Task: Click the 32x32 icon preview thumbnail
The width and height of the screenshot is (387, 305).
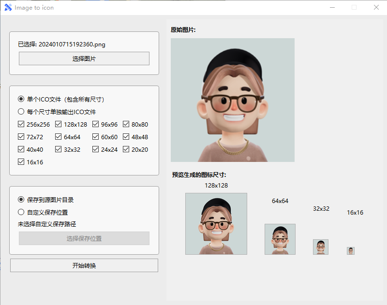Action: (321, 247)
